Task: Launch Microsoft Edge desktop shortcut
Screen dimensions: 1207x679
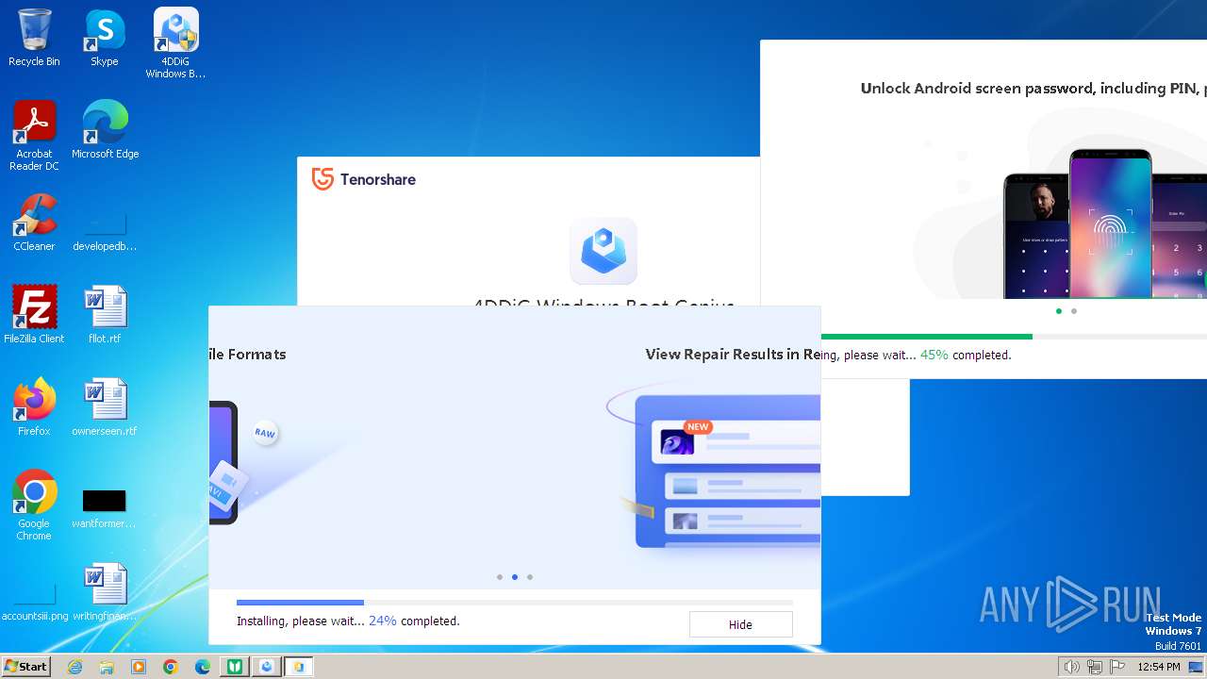Action: (105, 130)
